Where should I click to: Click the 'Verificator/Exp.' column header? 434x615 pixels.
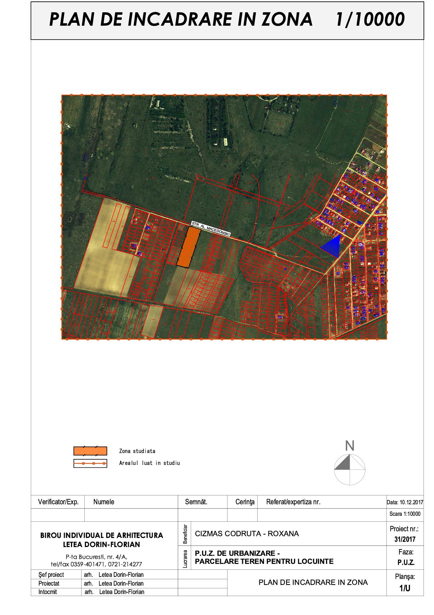pos(58,502)
